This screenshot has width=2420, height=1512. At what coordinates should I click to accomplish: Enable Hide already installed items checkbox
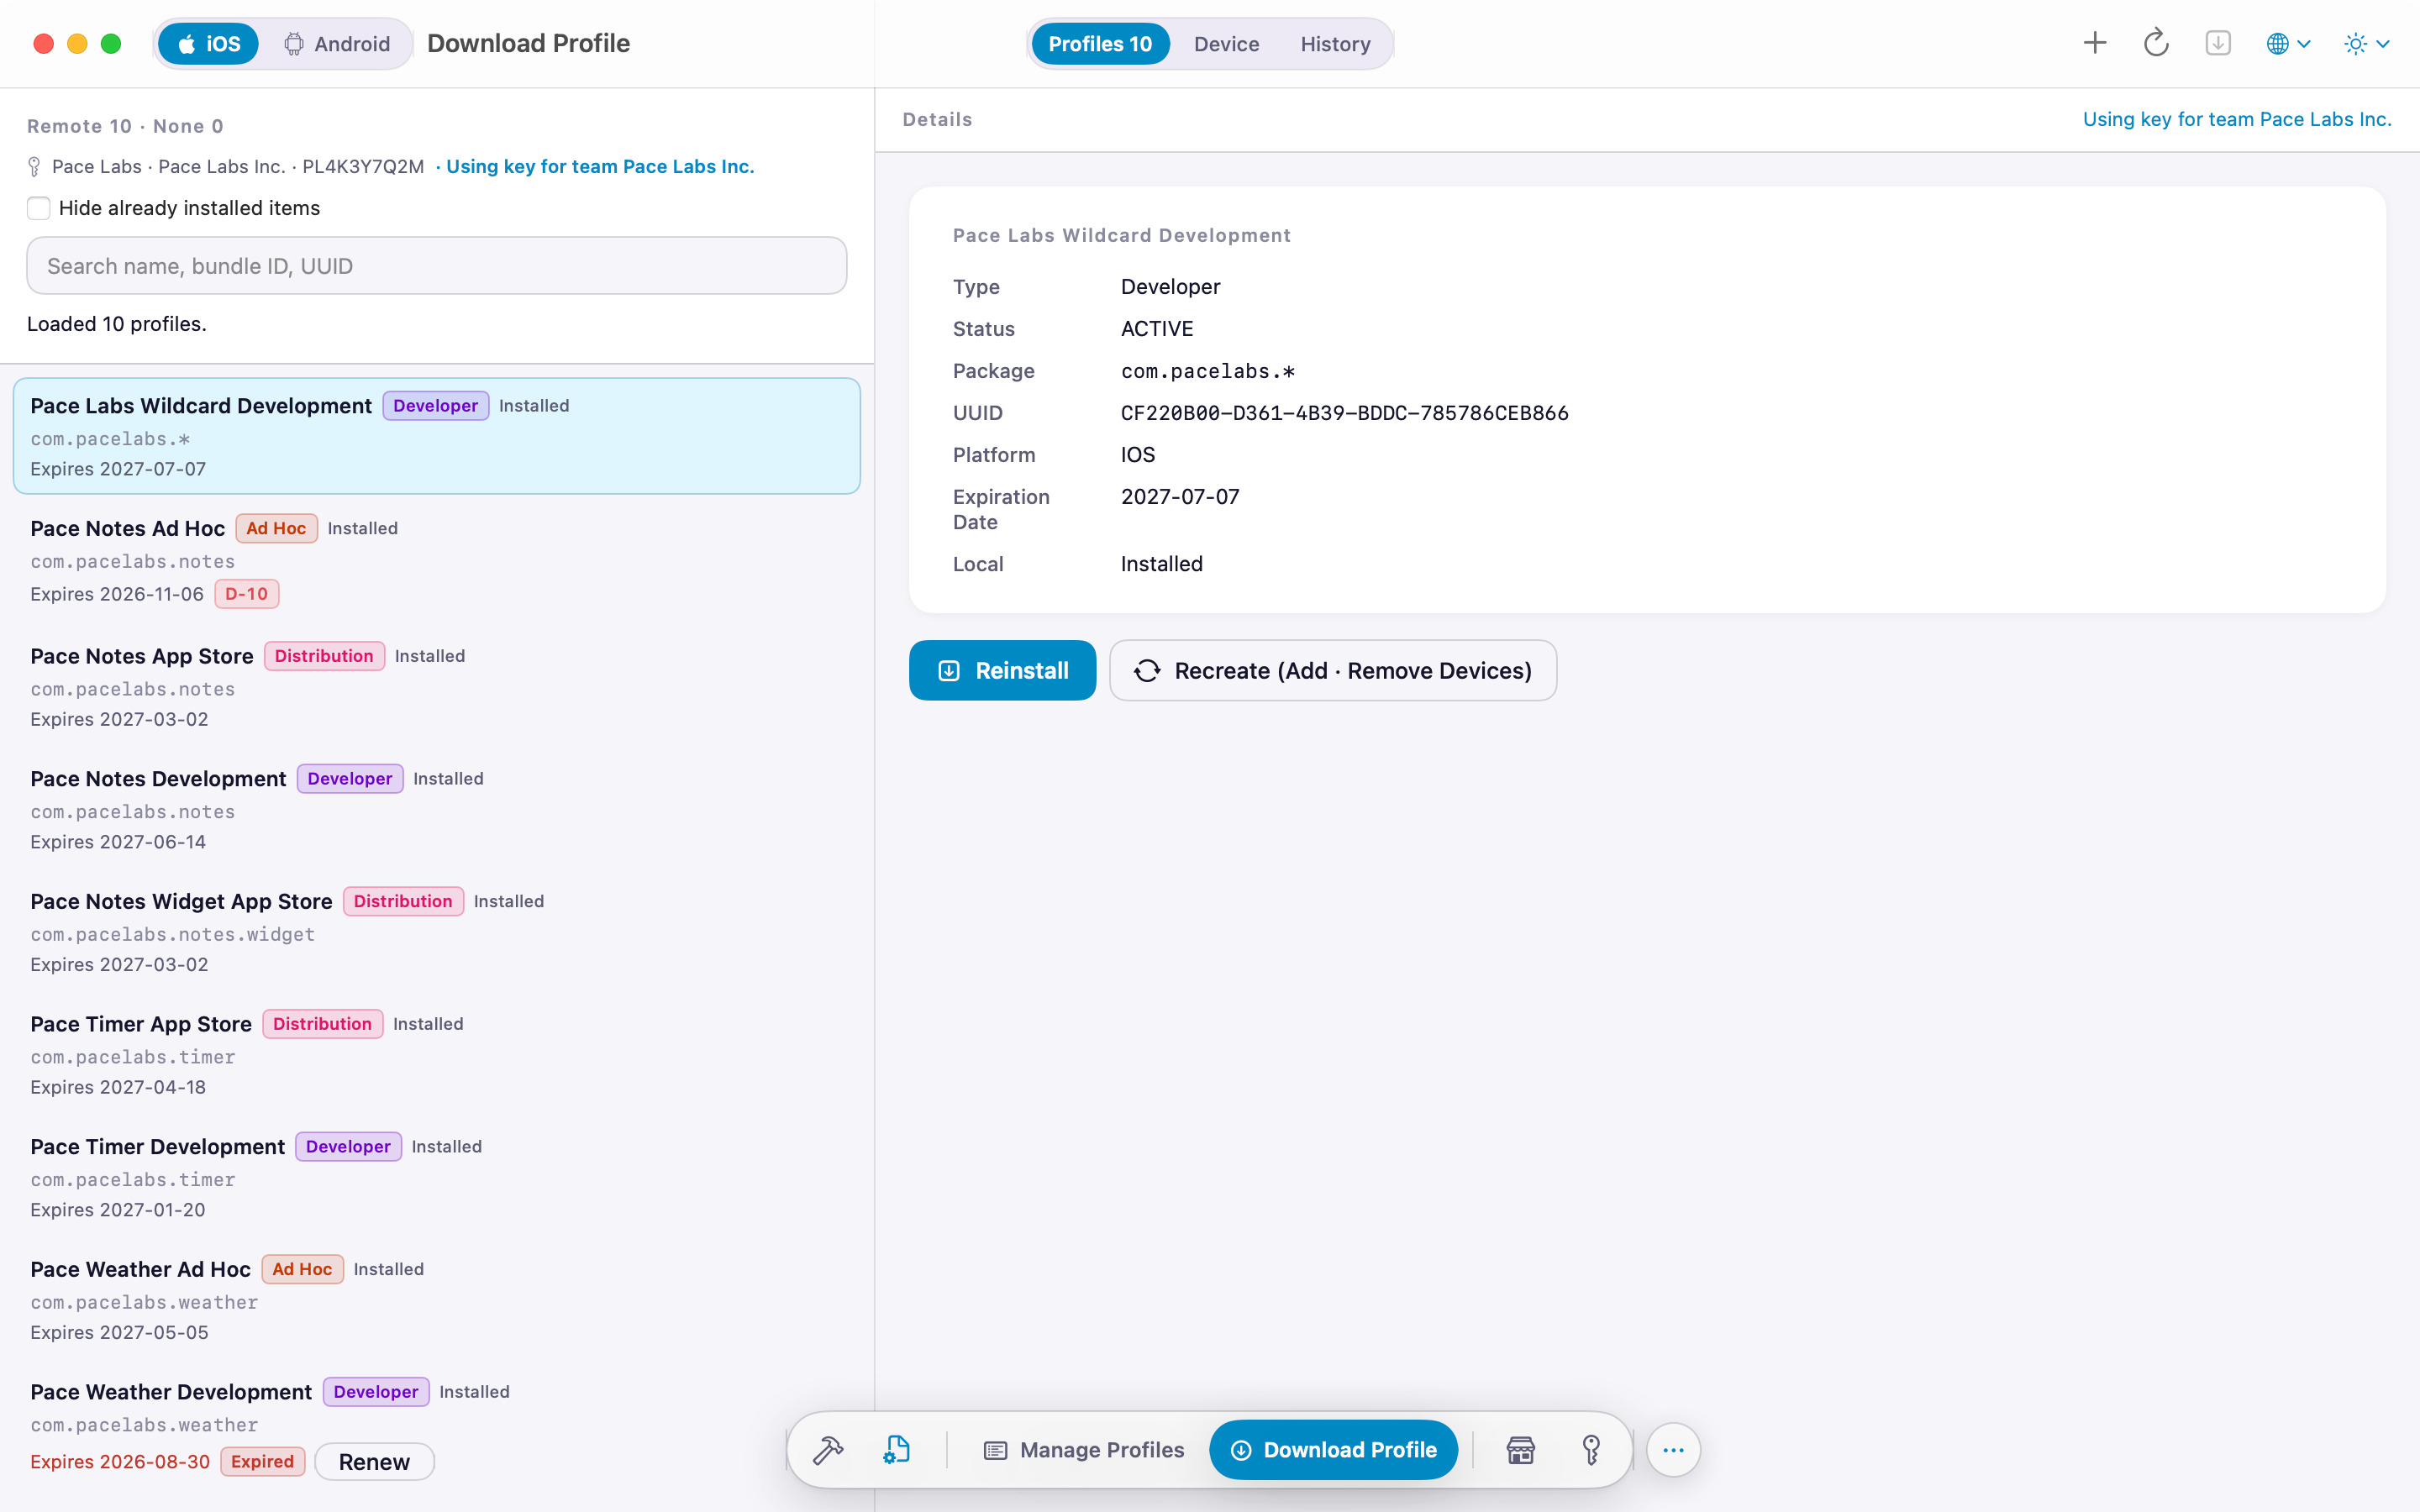[x=38, y=208]
